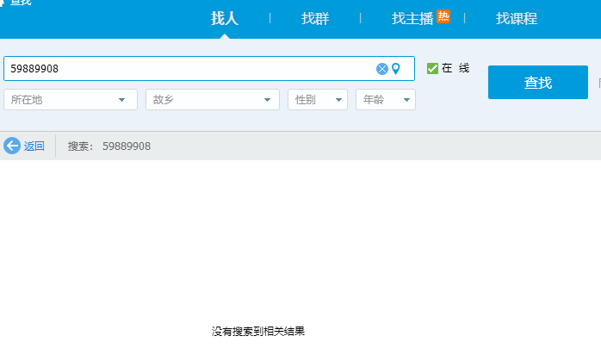Click the 搜索: 59889908 label
This screenshot has width=601, height=361.
pyautogui.click(x=109, y=146)
